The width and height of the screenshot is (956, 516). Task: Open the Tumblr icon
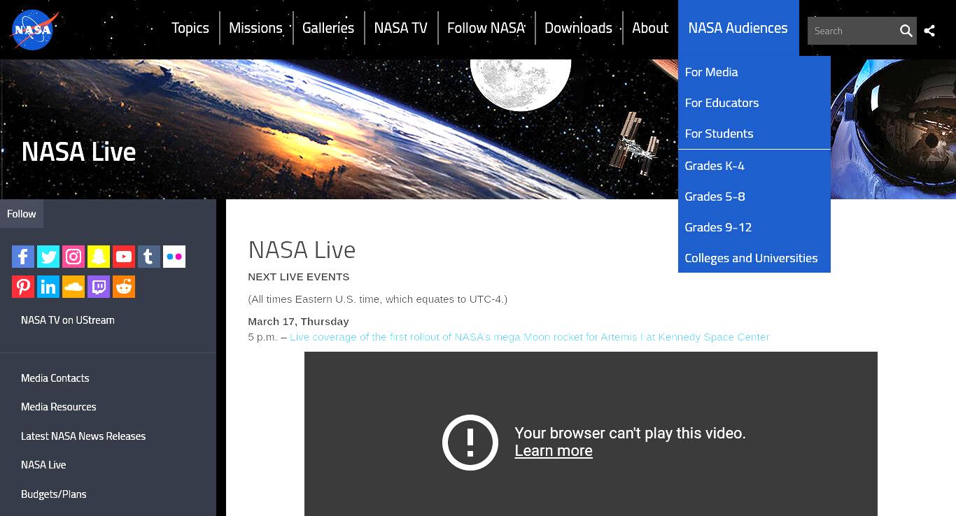(x=149, y=257)
